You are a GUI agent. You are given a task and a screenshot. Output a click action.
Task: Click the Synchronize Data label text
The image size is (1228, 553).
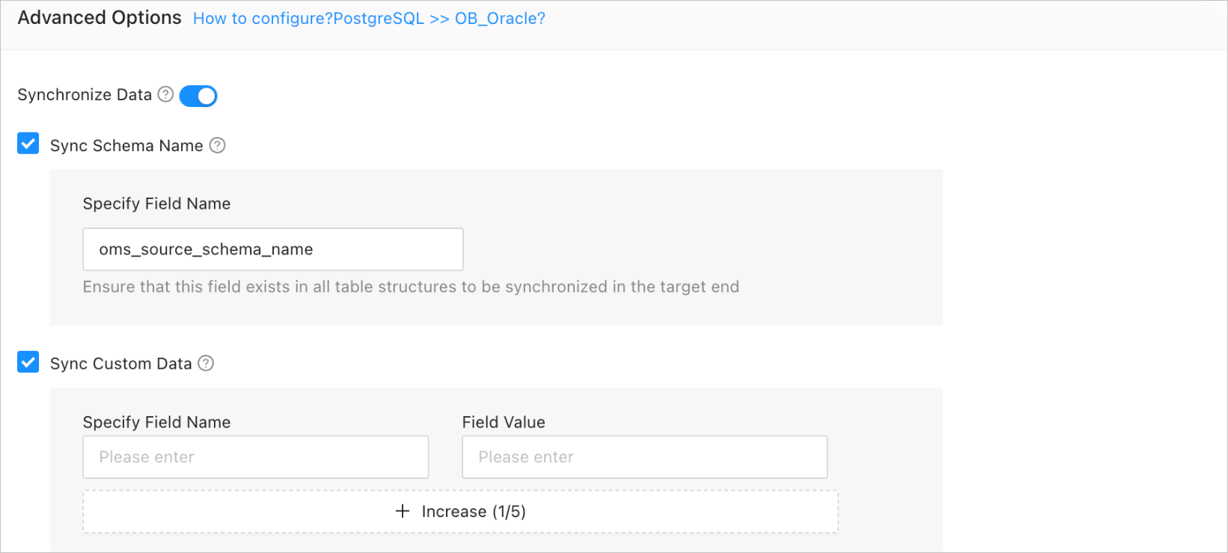point(85,95)
